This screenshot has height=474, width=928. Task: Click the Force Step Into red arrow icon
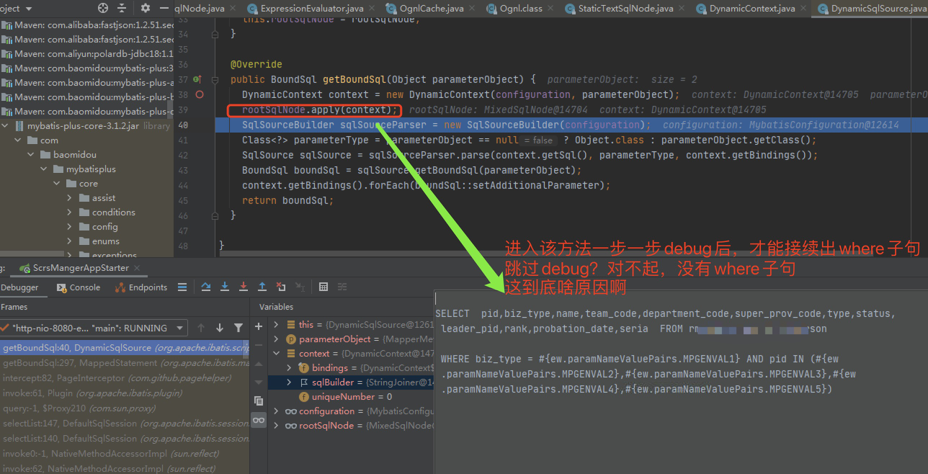244,286
